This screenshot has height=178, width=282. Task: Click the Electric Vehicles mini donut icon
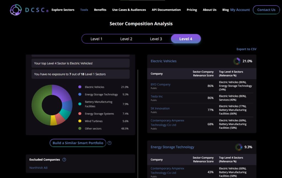coord(237,61)
